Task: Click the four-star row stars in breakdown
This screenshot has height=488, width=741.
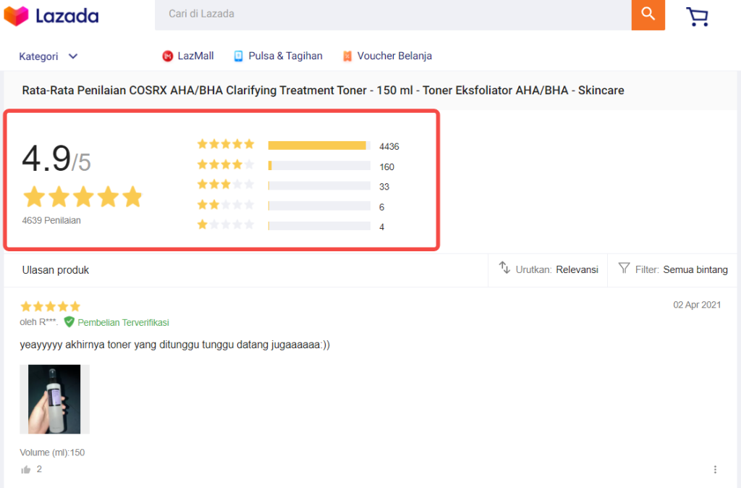Action: pos(226,164)
